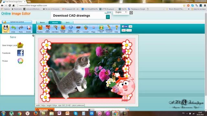Open the Bookmarks bookmark folder

(17, 9)
